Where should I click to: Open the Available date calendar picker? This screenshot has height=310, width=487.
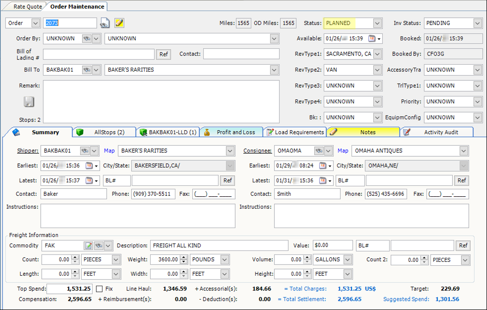point(372,39)
